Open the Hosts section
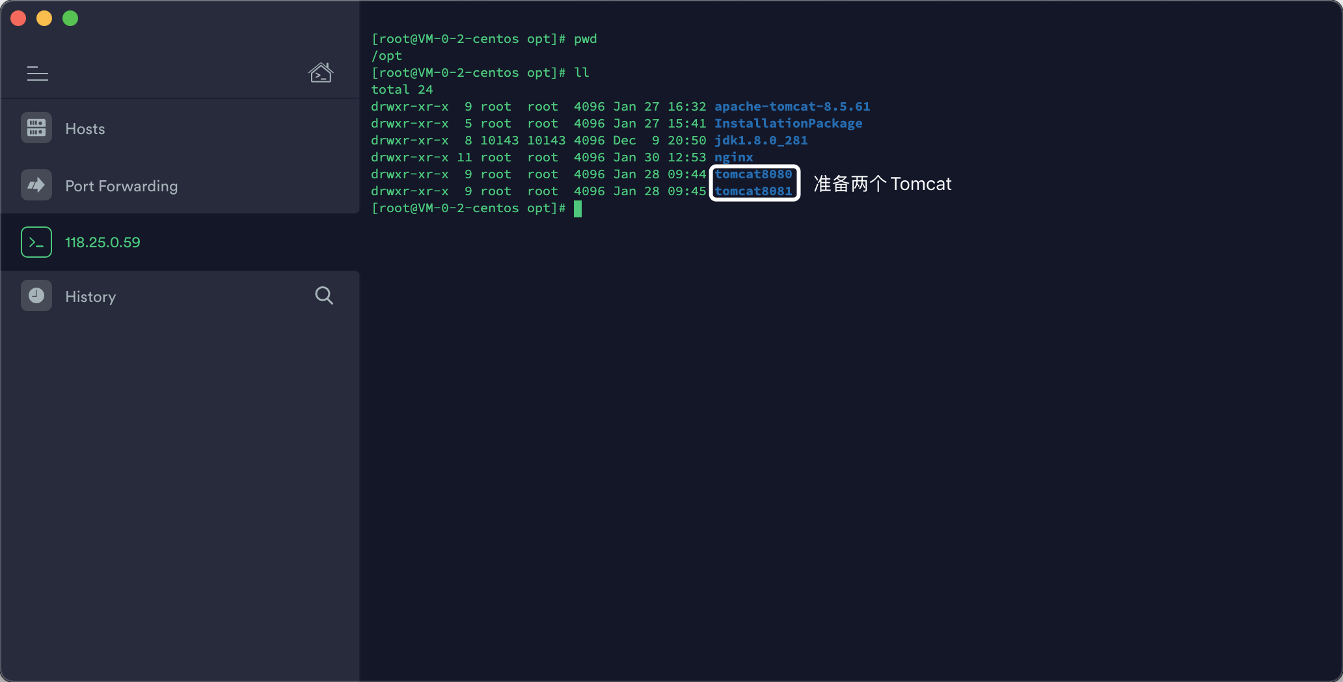This screenshot has height=682, width=1343. click(180, 128)
